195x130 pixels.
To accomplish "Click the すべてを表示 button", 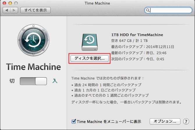I will pyautogui.click(x=36, y=10).
